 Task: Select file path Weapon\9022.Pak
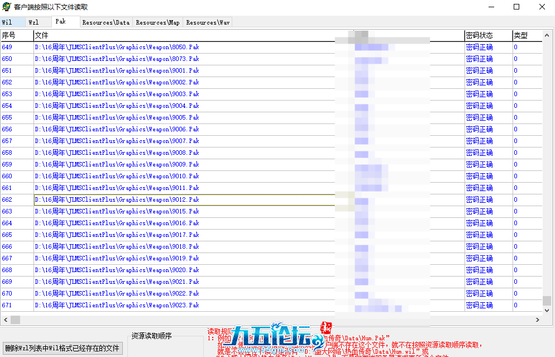click(117, 293)
